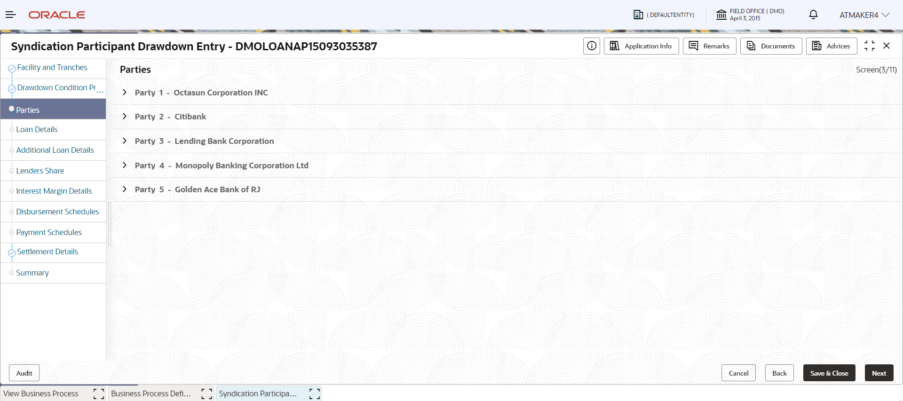Go to Payment Schedules step
The height and width of the screenshot is (401, 903).
49,232
